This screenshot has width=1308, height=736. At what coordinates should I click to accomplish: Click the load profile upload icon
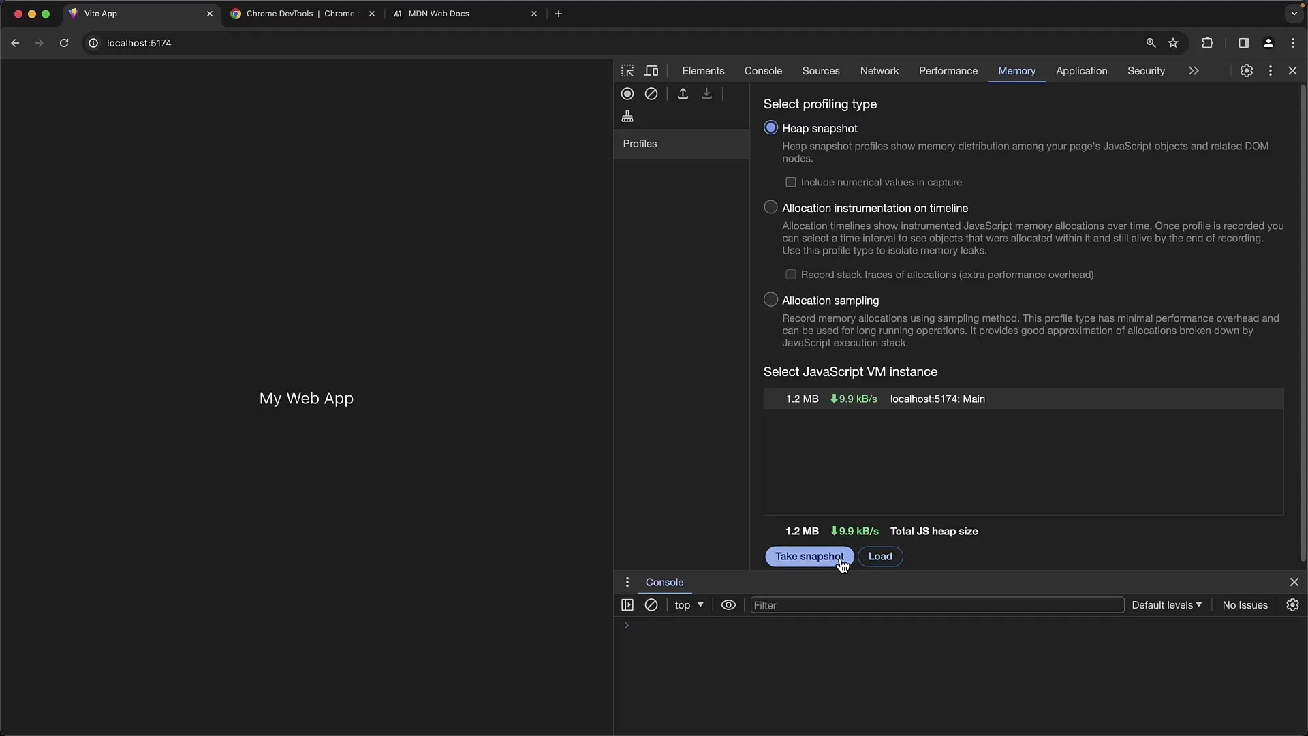[683, 94]
